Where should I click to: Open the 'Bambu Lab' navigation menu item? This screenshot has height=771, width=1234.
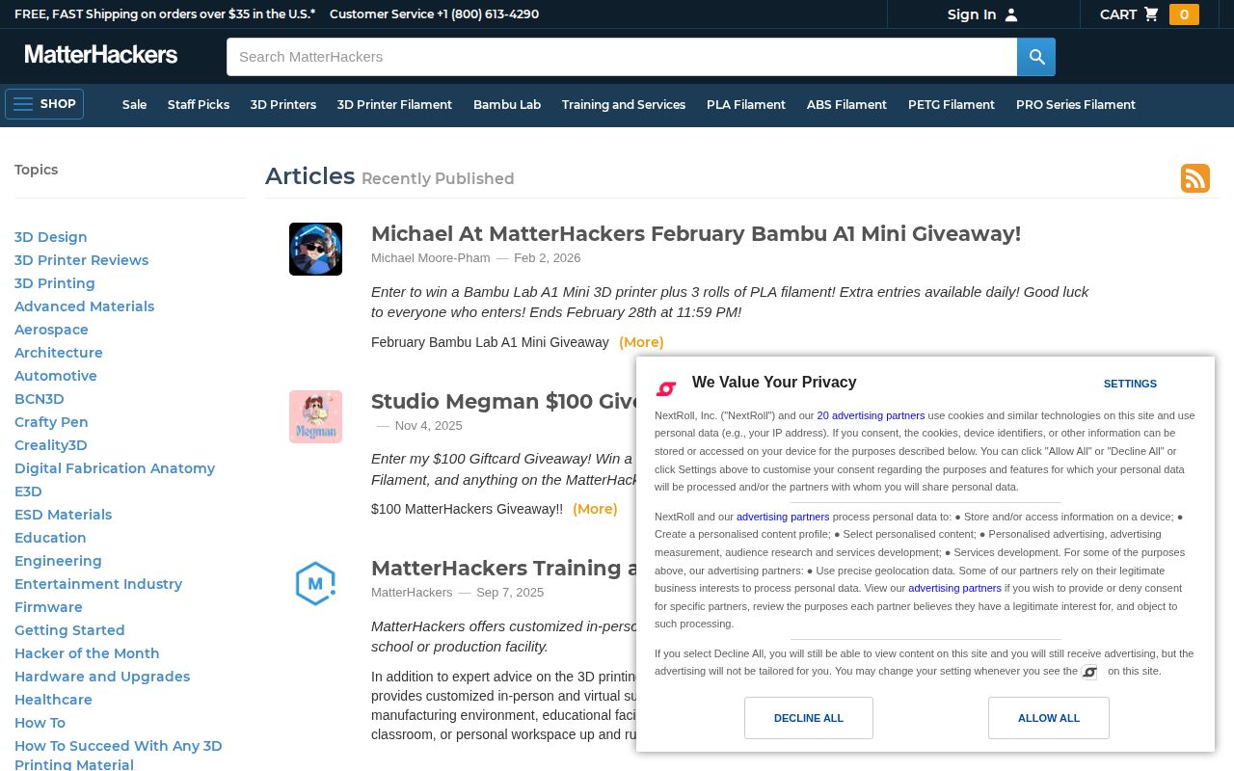507,105
